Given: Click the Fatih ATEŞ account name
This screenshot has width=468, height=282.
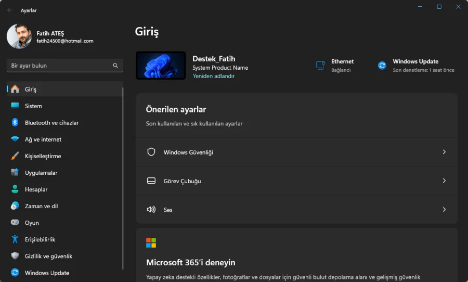Looking at the screenshot, I should tap(50, 33).
